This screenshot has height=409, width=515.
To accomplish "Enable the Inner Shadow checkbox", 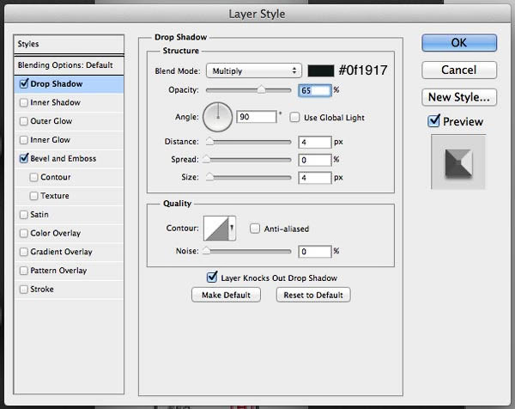I will [x=24, y=102].
